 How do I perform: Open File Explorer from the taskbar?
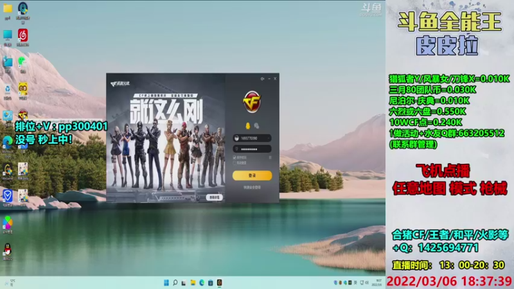(x=193, y=283)
